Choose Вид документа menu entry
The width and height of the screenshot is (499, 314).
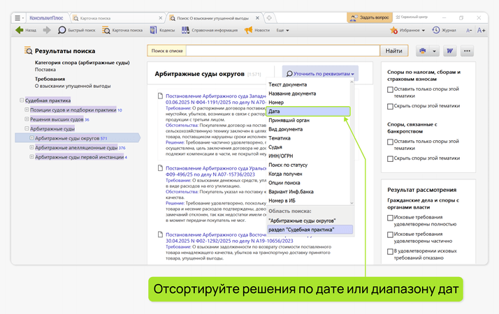pyautogui.click(x=308, y=129)
